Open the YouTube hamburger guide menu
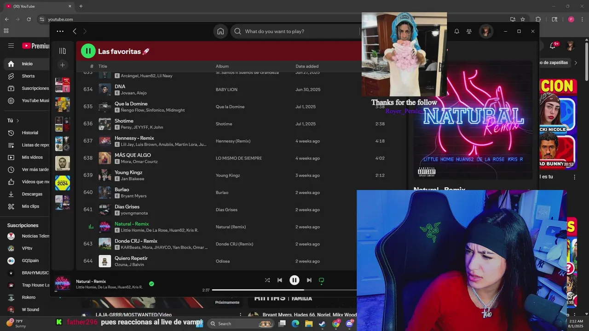The image size is (589, 331). click(11, 46)
